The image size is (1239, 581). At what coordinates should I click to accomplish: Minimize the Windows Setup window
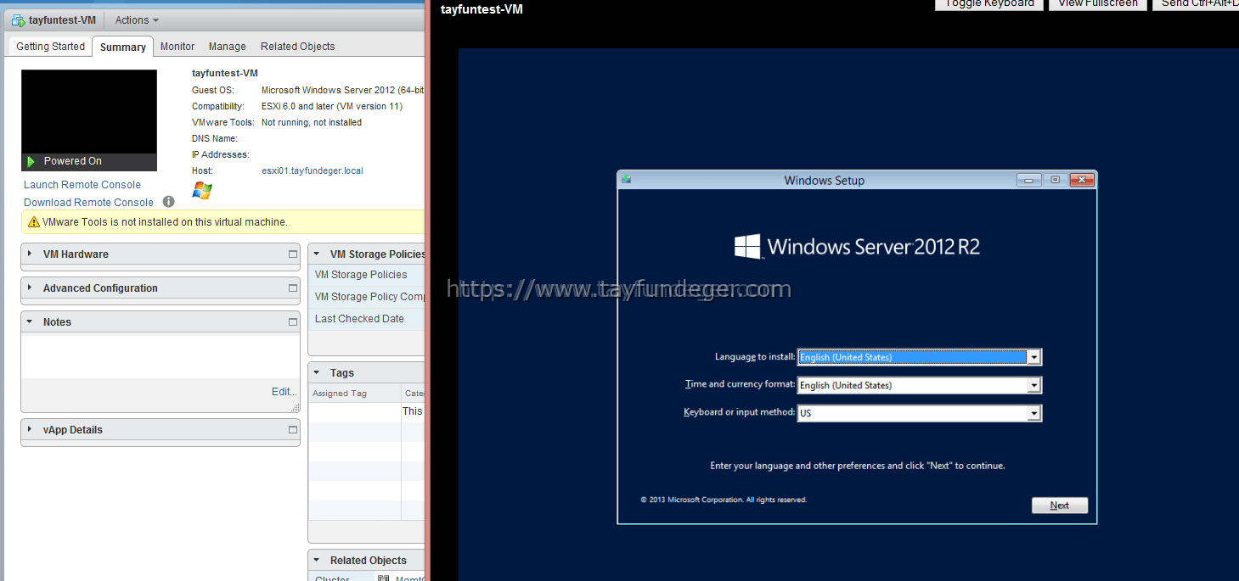point(1029,180)
